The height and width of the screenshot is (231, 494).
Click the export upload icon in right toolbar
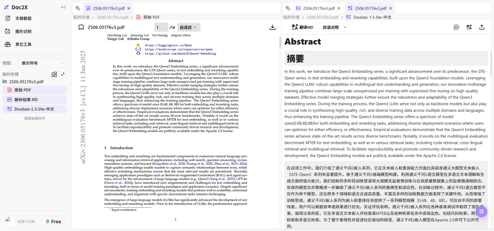click(482, 27)
